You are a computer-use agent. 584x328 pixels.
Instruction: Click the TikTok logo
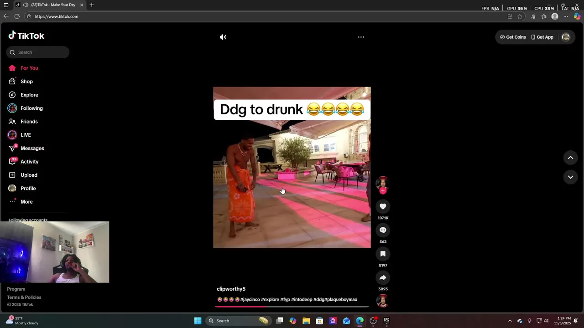26,36
